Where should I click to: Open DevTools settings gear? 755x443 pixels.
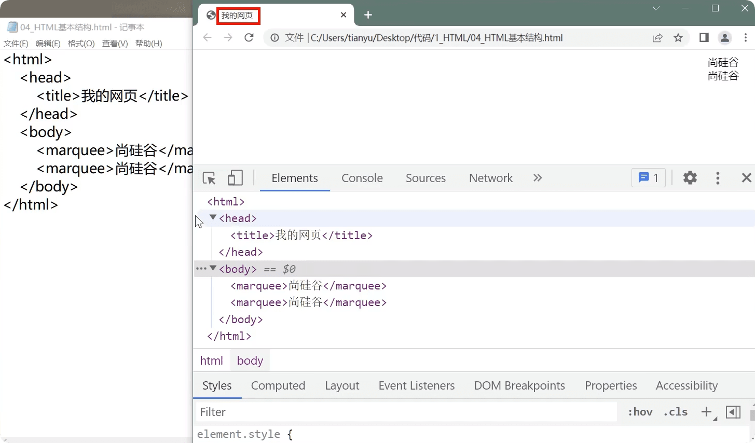[690, 178]
